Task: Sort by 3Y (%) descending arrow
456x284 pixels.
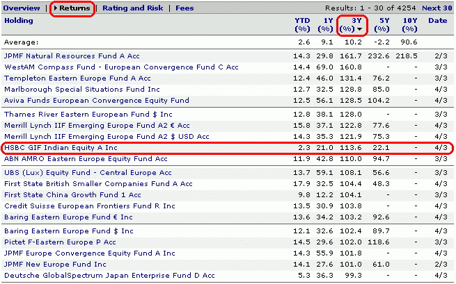Action: pyautogui.click(x=360, y=29)
